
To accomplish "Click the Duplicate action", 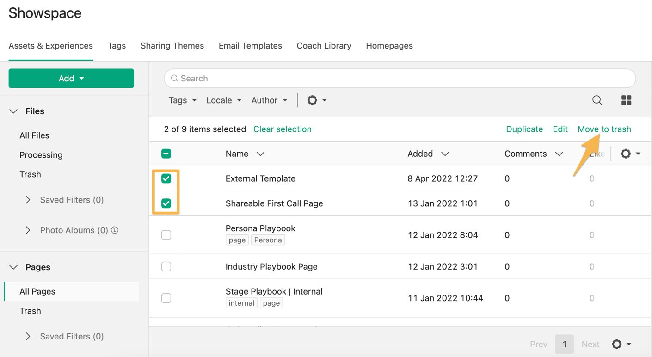I will (x=524, y=129).
